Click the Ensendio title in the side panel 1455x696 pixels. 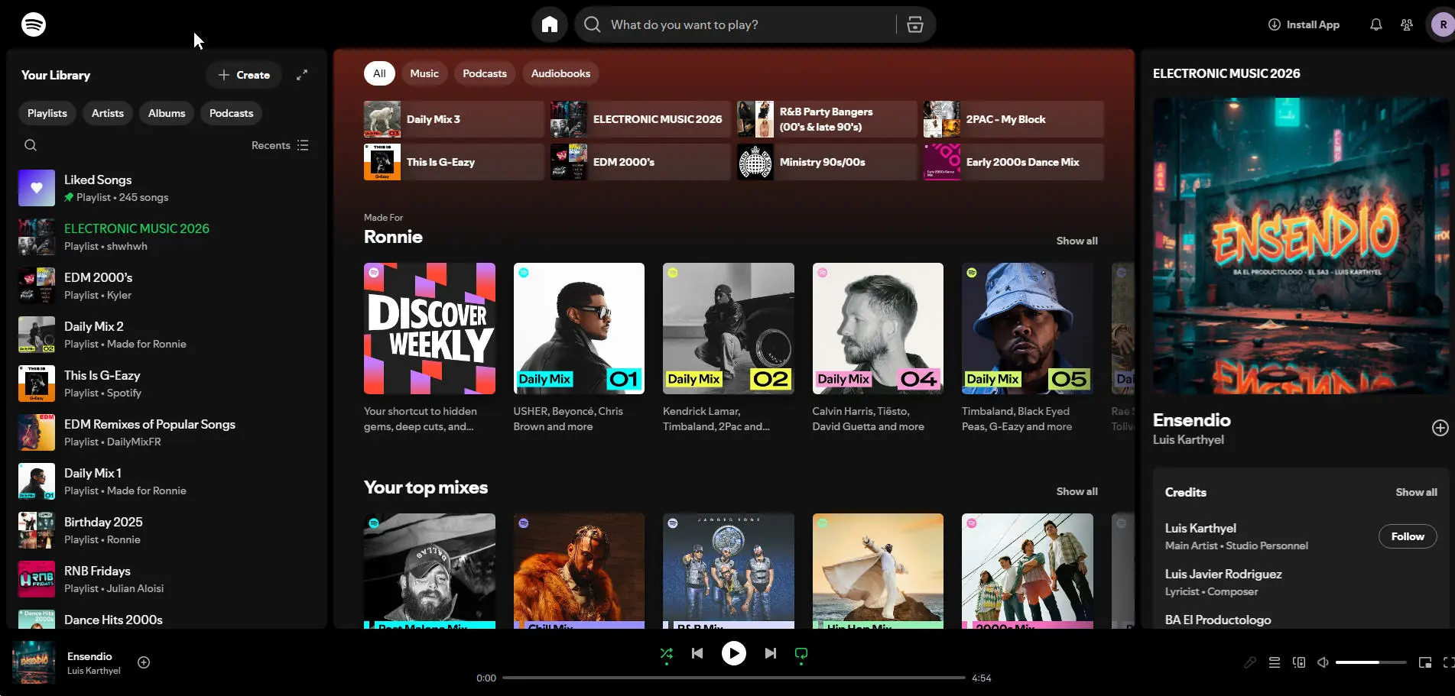click(x=1192, y=420)
